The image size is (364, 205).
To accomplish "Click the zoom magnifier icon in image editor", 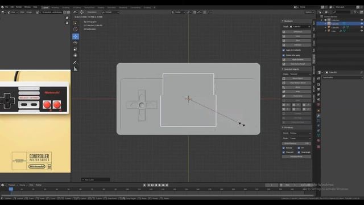I will (67, 18).
